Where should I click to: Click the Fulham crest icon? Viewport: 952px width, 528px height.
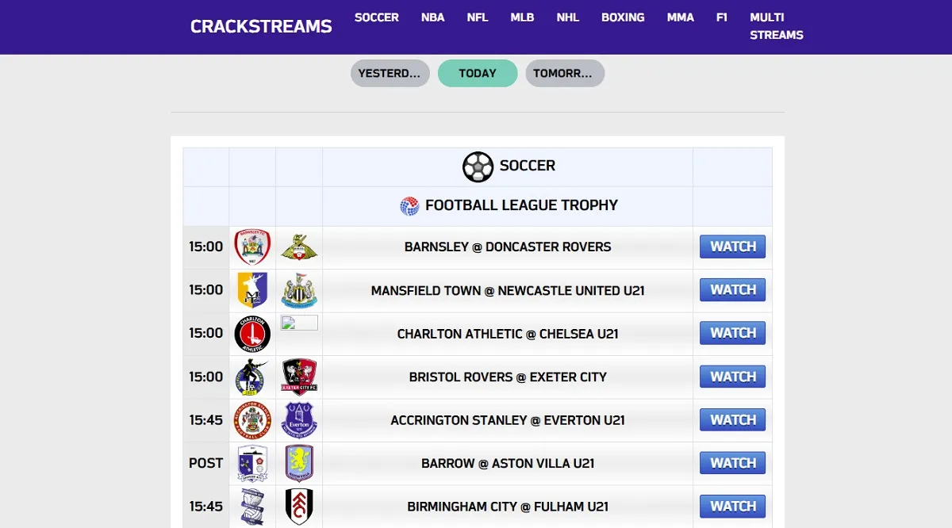(299, 507)
